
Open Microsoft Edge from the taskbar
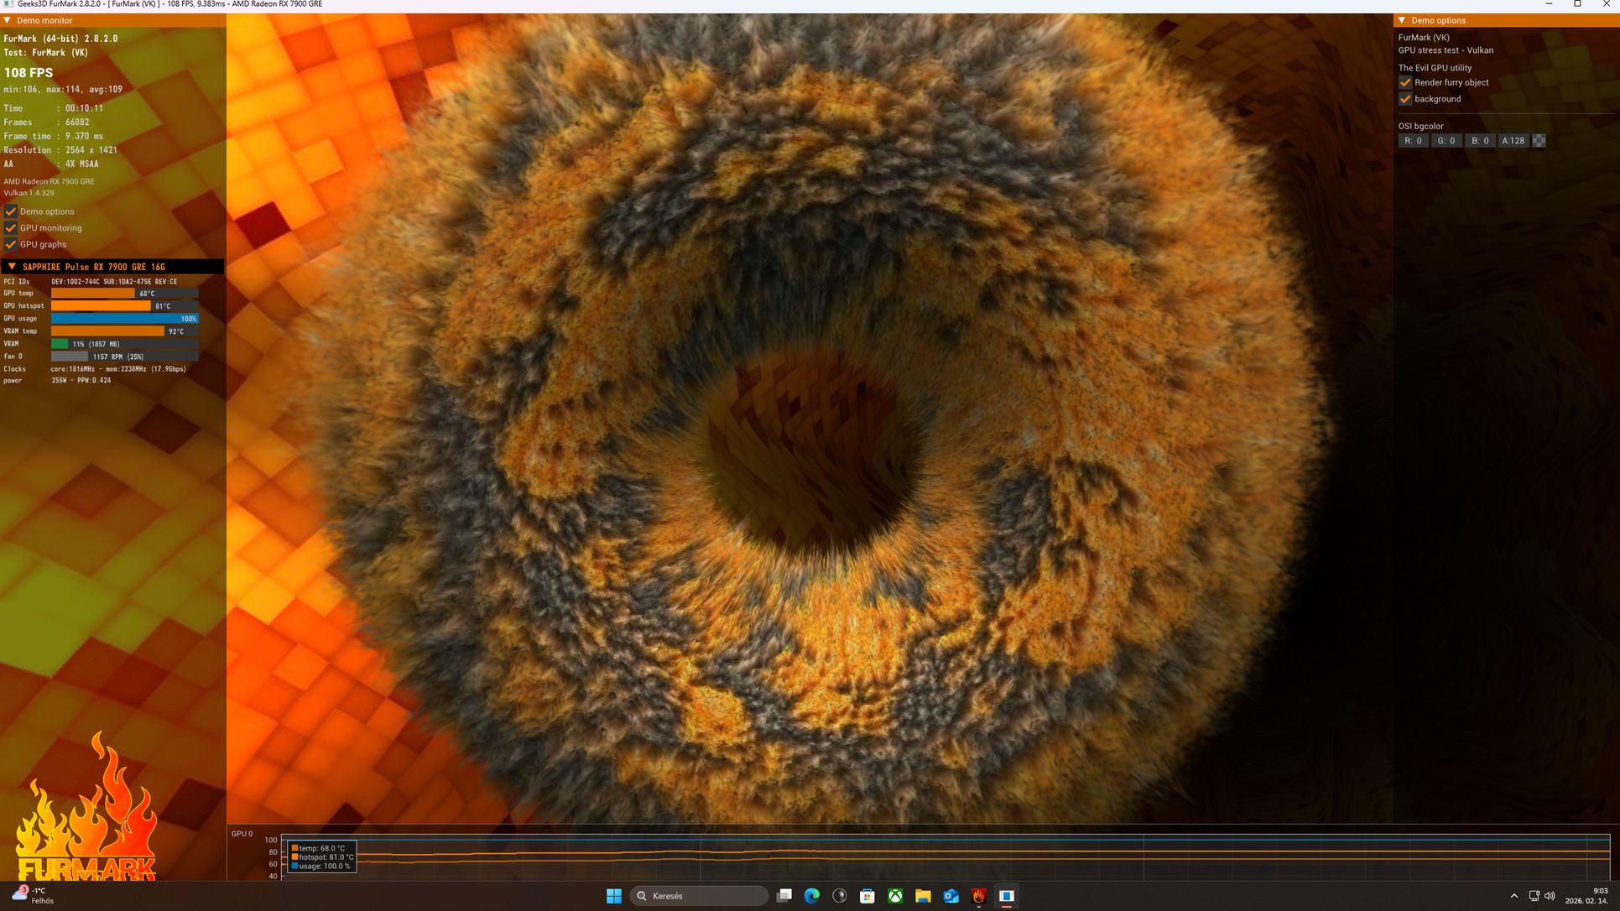click(x=811, y=896)
